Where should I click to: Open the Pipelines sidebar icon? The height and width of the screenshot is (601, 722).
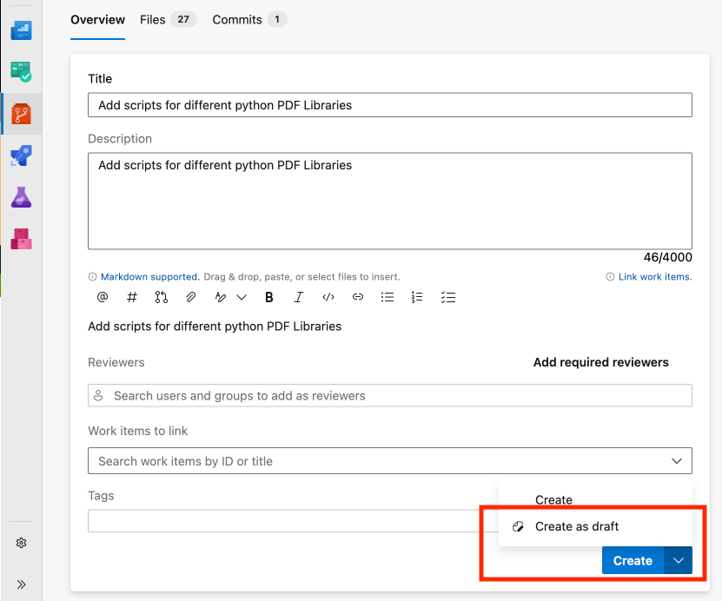coord(21,155)
